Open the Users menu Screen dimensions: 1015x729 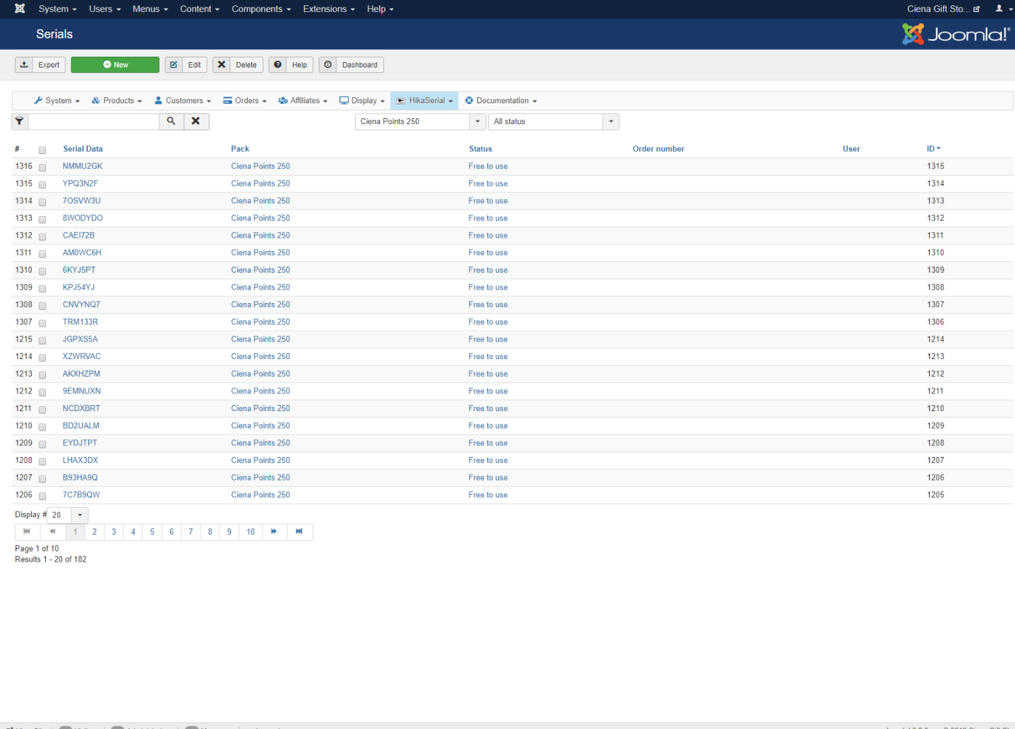click(105, 9)
